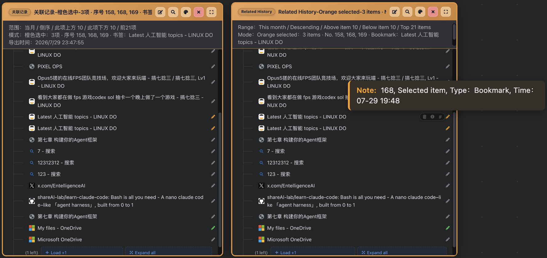Click (1 left) label in left panel
The image size is (547, 258).
pyautogui.click(x=31, y=252)
